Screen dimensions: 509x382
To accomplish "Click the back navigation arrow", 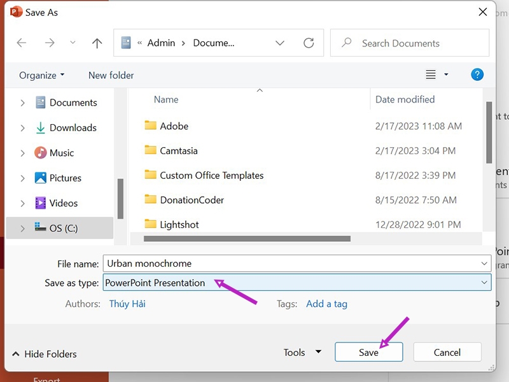I will 21,43.
